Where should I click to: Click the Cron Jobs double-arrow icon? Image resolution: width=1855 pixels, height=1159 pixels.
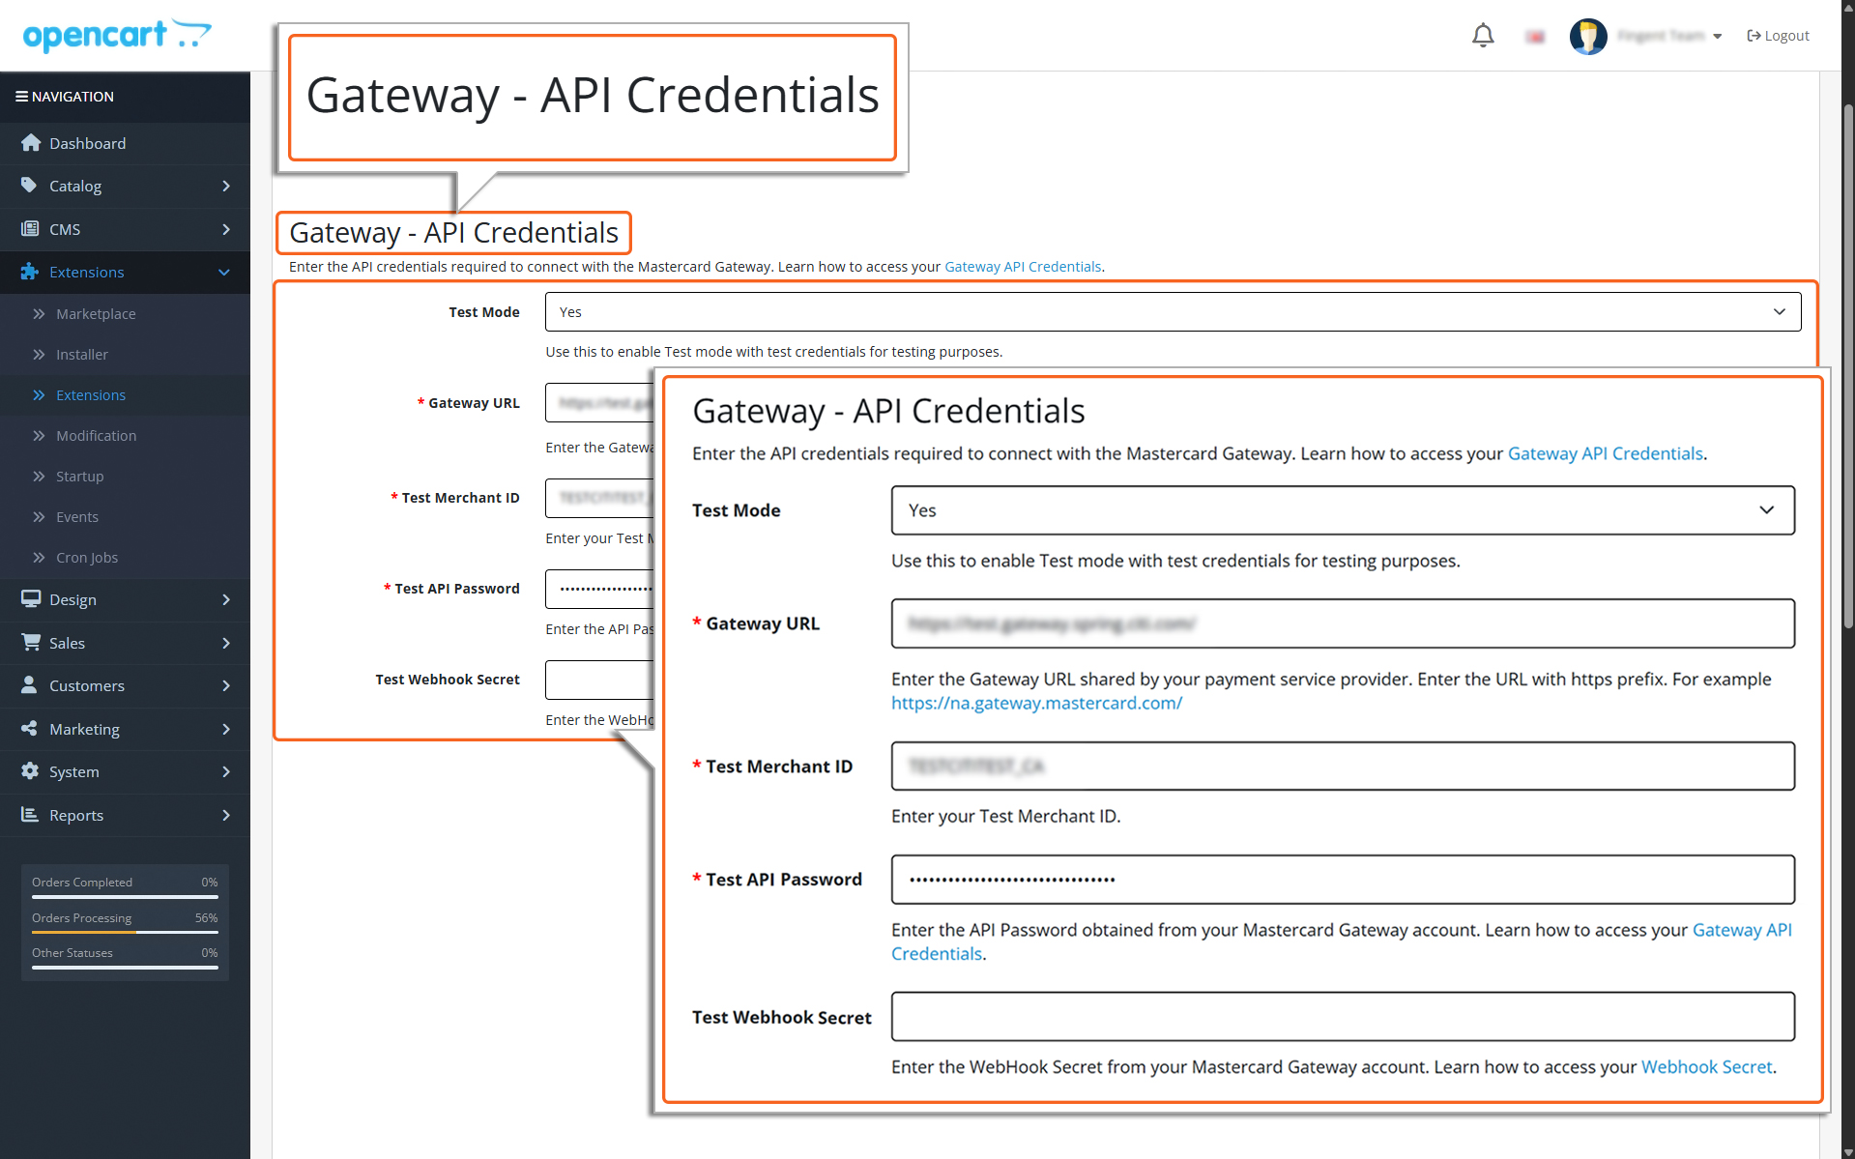pos(39,558)
